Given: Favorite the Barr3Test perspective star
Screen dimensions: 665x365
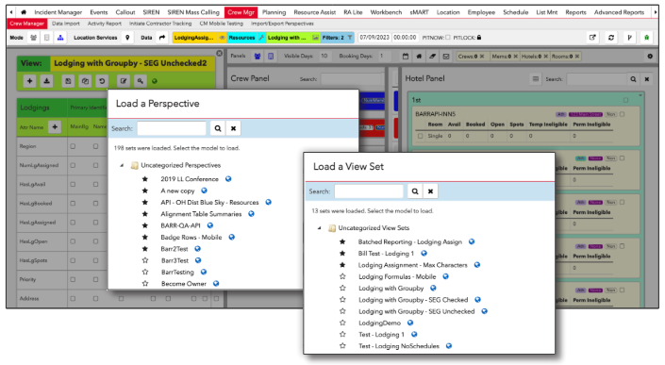Looking at the screenshot, I should click(145, 260).
